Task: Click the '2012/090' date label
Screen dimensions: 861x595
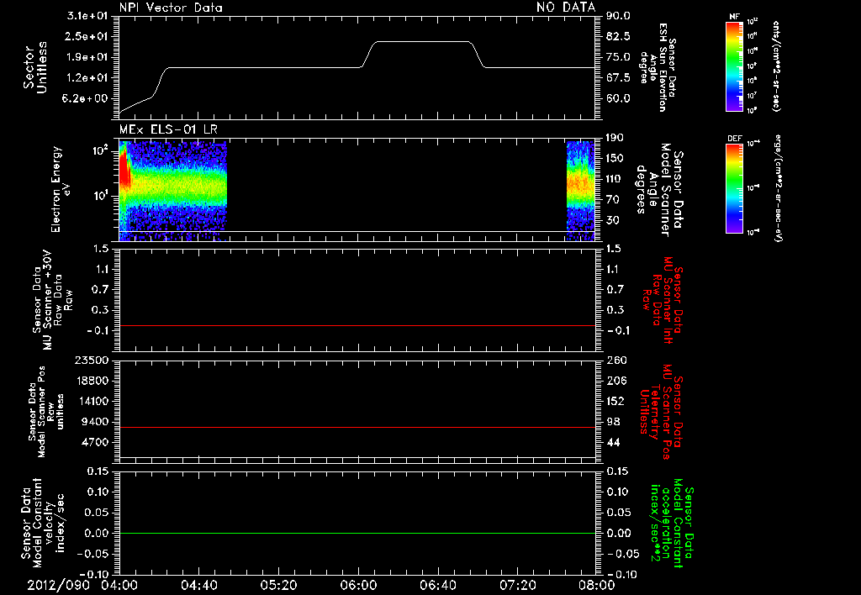Action: pyautogui.click(x=56, y=585)
